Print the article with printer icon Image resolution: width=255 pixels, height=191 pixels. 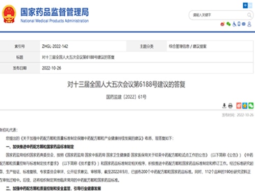(x=230, y=106)
